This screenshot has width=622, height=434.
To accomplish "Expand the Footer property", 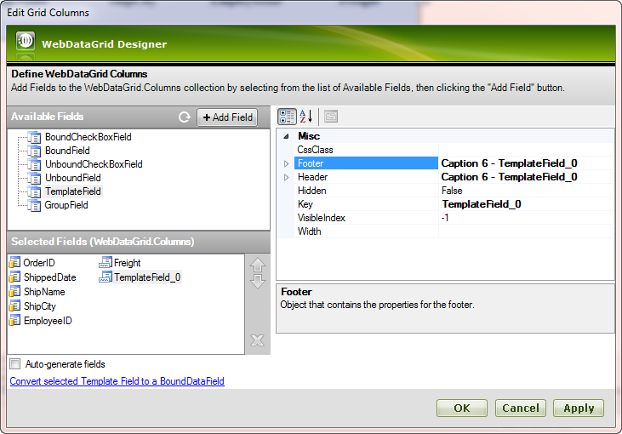I will (x=287, y=163).
